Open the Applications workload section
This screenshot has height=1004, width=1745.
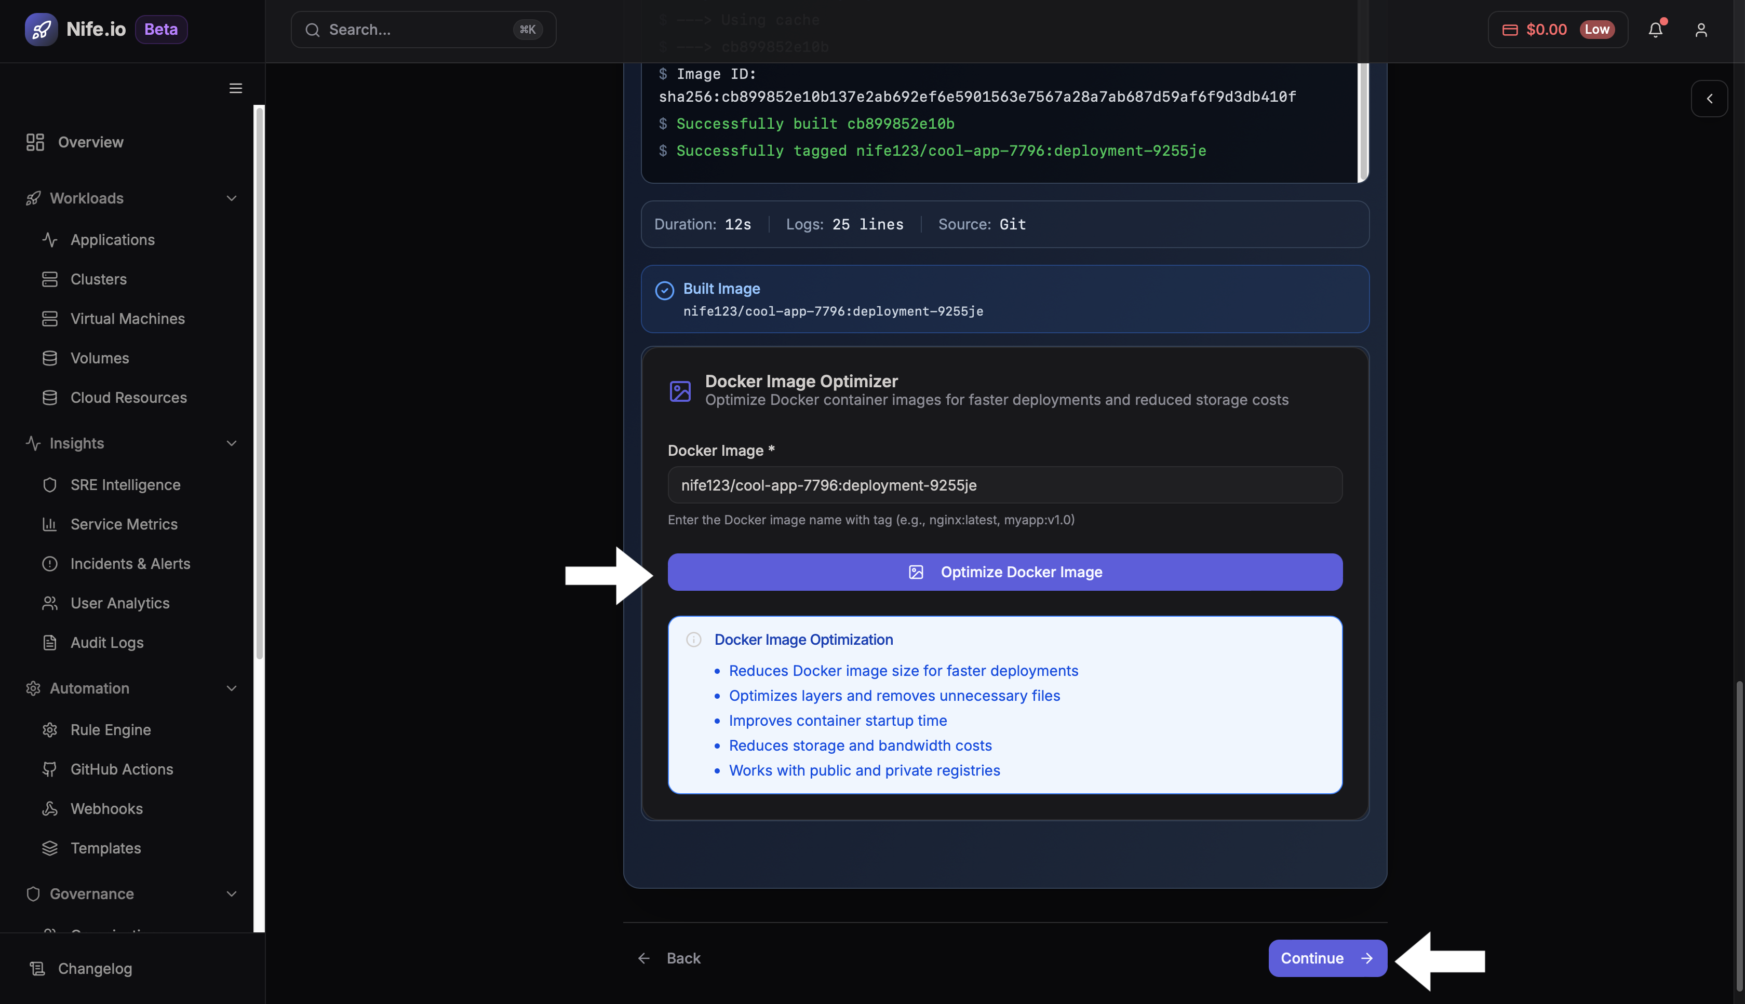click(112, 239)
